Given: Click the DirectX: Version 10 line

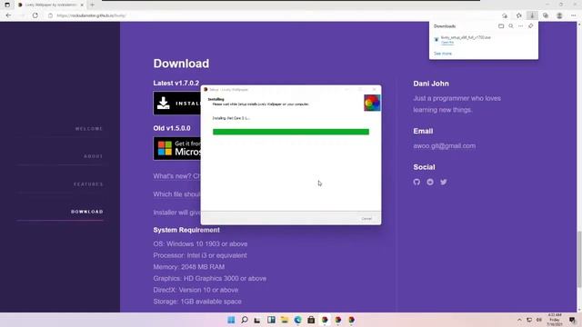Looking at the screenshot, I should pyautogui.click(x=196, y=290).
